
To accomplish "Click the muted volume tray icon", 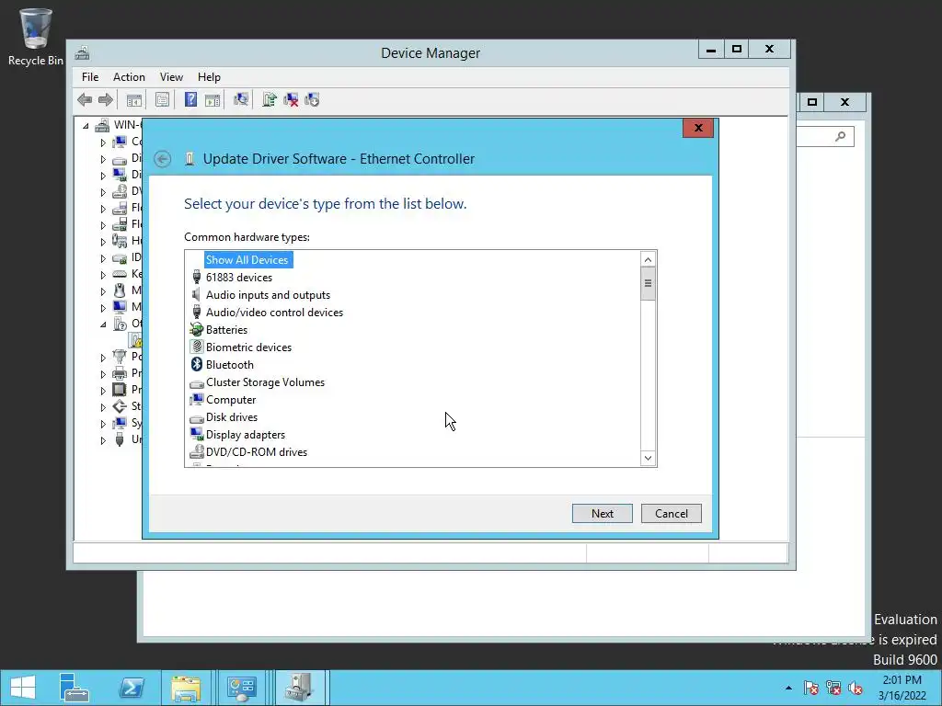I will click(x=856, y=688).
